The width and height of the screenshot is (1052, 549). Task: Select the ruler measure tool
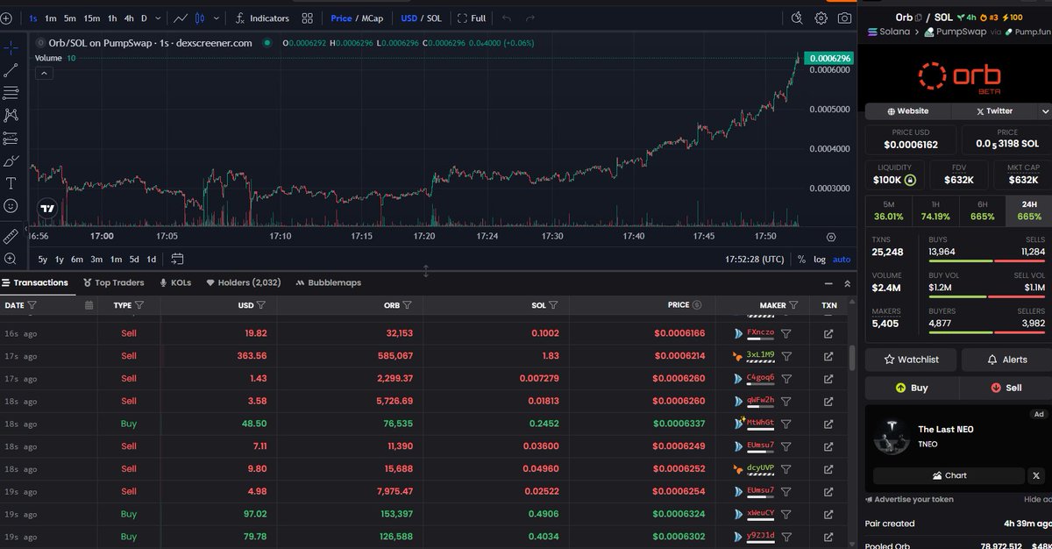11,236
